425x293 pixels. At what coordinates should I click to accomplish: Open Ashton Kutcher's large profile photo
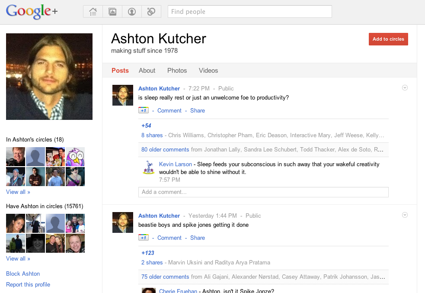49,77
